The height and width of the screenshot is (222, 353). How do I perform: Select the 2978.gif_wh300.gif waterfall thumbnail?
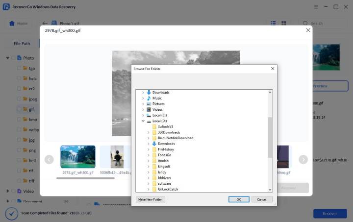pos(78,157)
